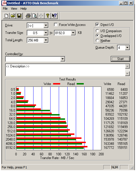Expand the Total Length dropdown
This screenshot has width=136, height=171.
(46, 40)
